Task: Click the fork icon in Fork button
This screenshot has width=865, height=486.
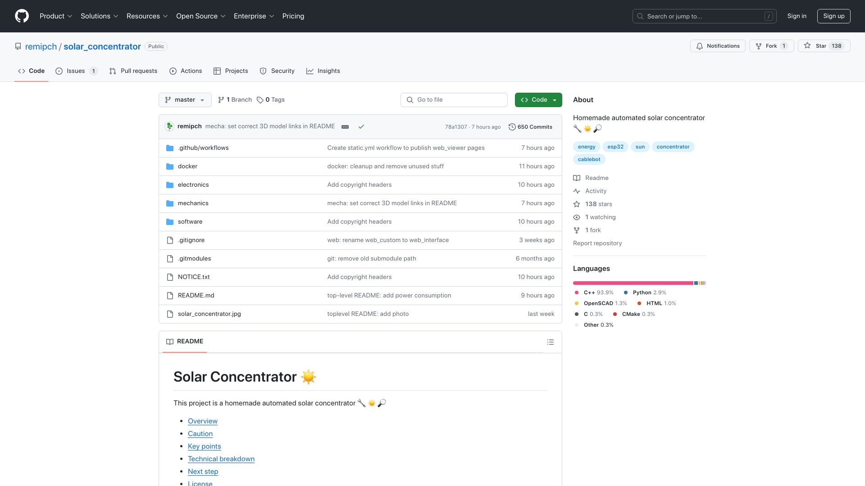Action: click(x=759, y=46)
